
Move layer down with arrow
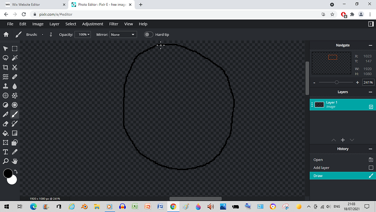click(352, 140)
